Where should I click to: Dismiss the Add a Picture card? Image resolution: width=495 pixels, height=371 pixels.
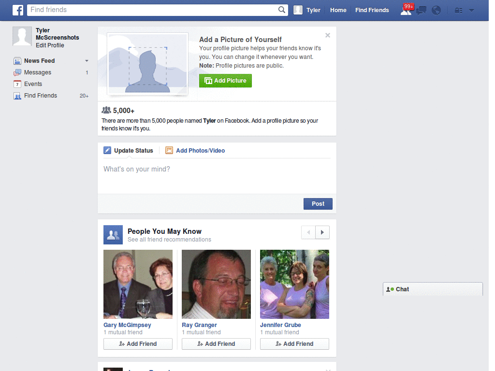pyautogui.click(x=328, y=35)
